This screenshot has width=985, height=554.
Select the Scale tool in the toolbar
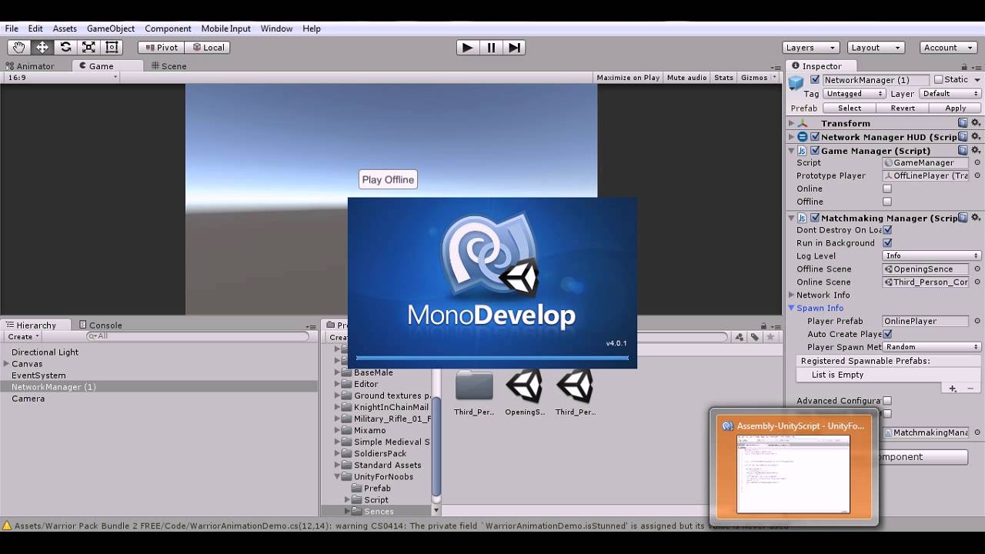pos(88,47)
